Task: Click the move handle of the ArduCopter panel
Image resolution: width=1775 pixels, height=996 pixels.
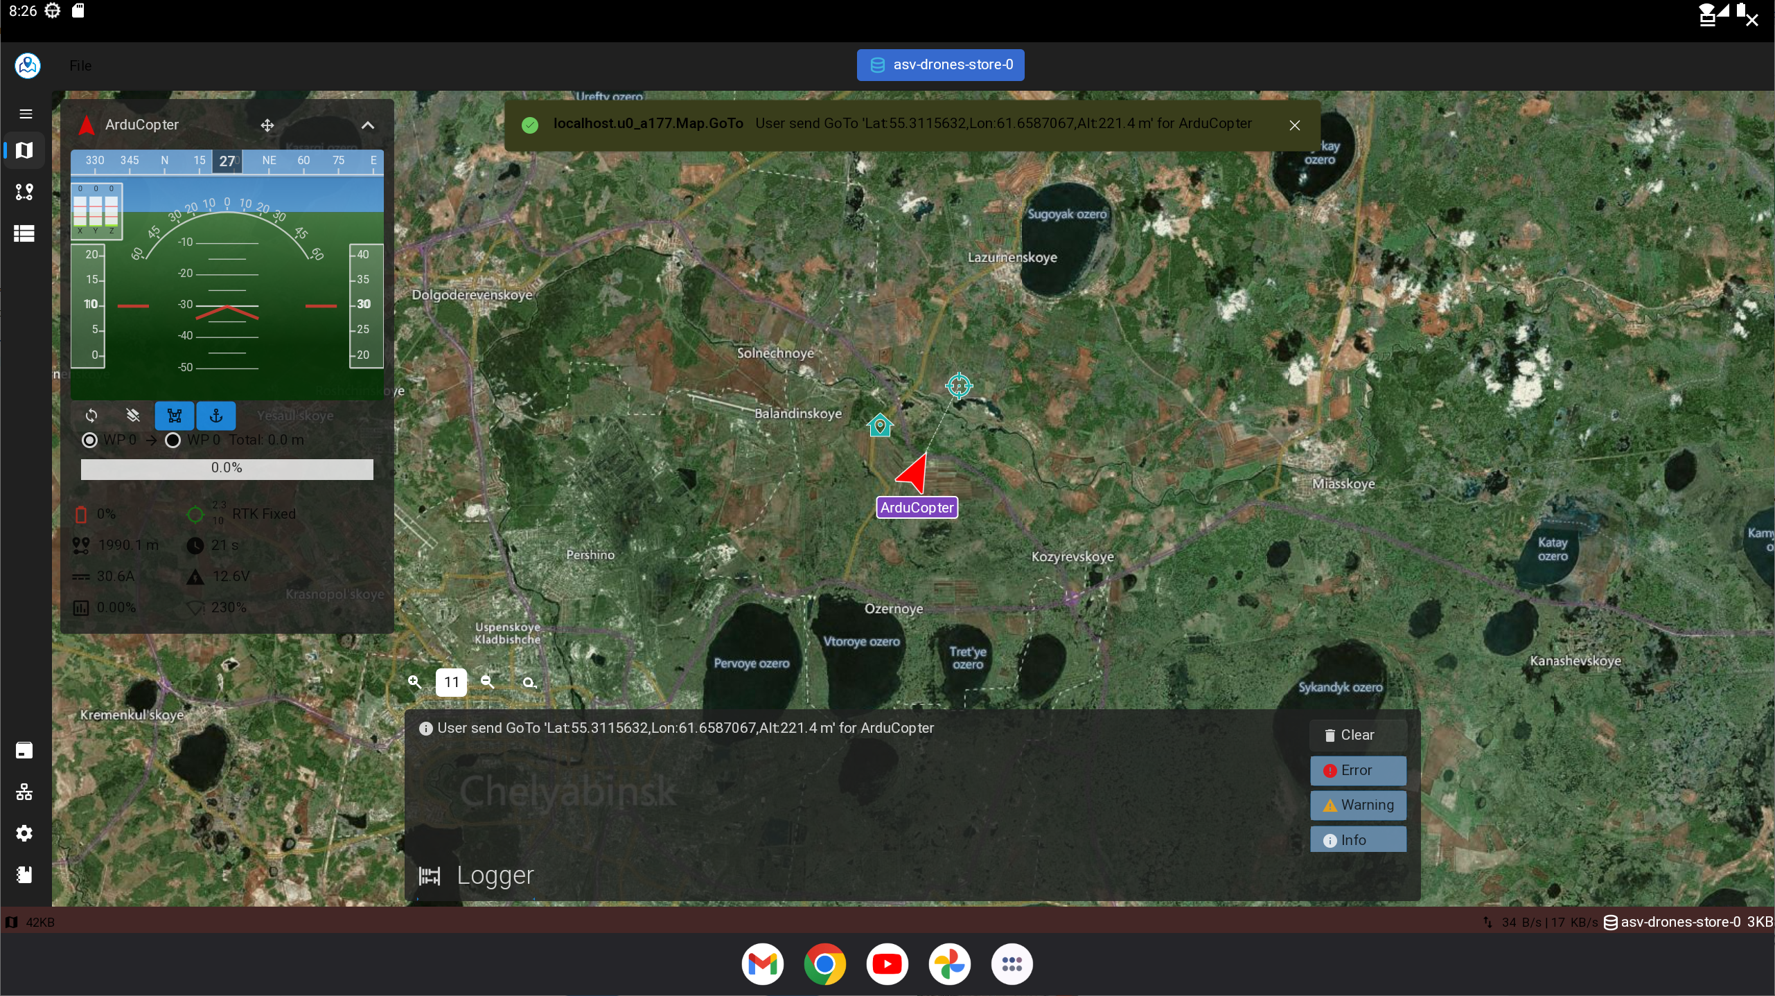Action: 267,125
